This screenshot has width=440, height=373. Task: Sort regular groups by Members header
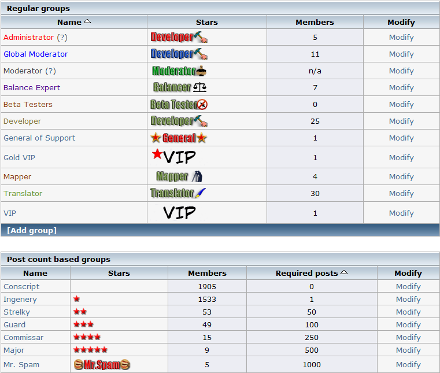pyautogui.click(x=315, y=22)
